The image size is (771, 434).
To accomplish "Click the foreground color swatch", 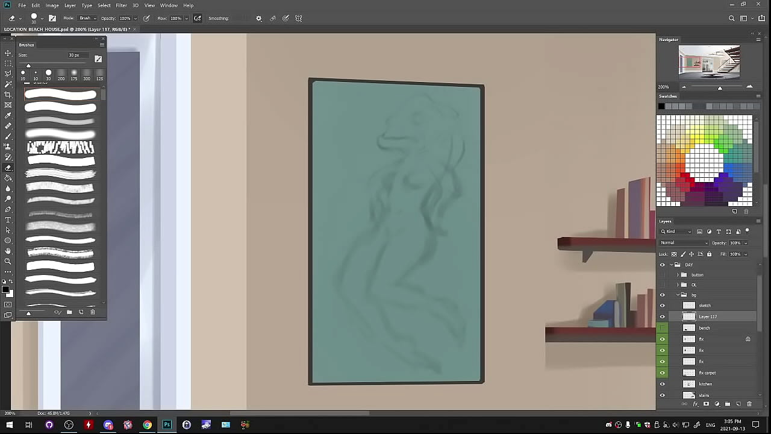I will [5, 290].
